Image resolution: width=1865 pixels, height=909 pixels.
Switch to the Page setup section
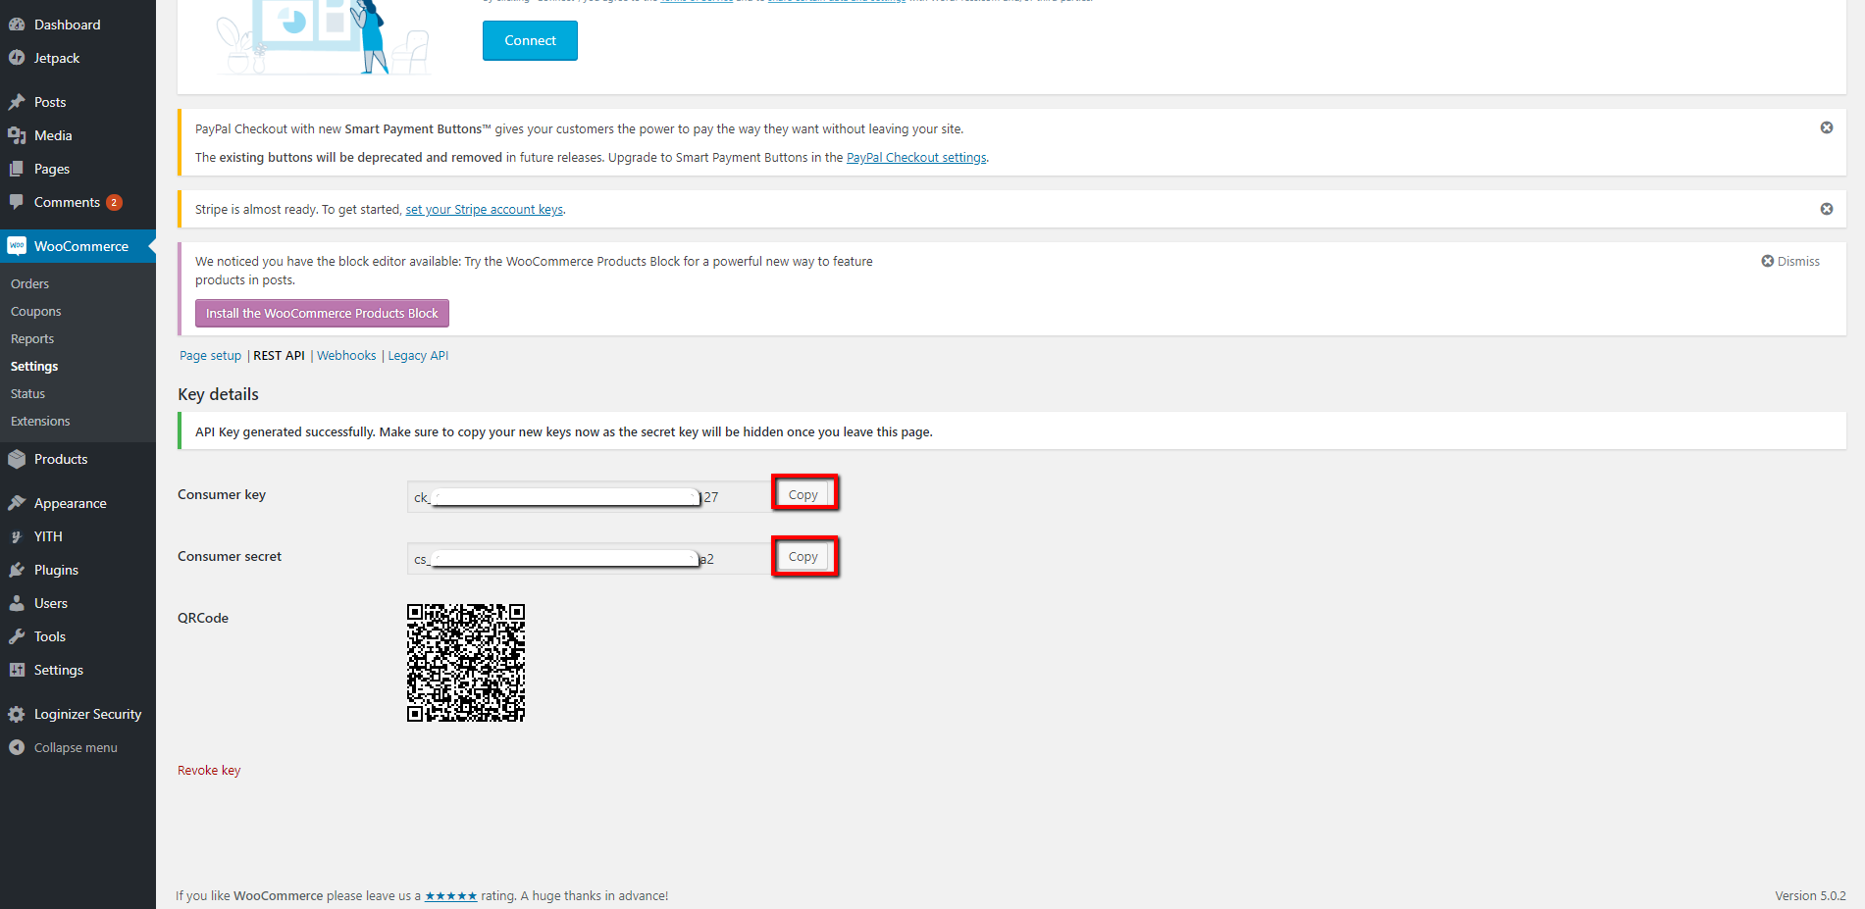[210, 356]
